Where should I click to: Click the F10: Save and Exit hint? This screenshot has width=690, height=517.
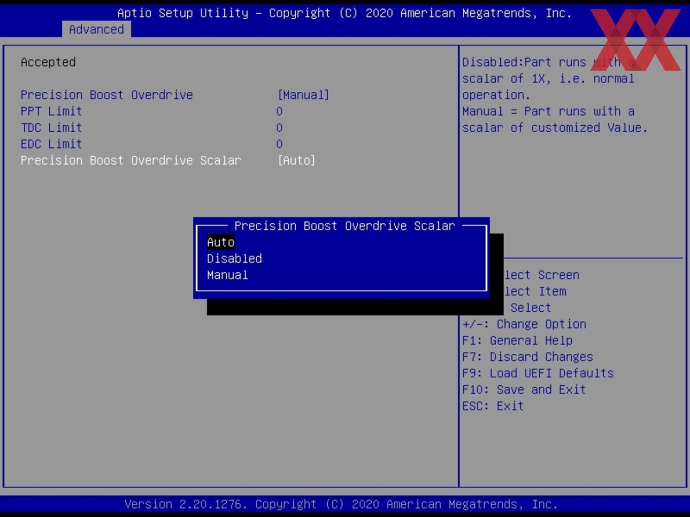tap(524, 390)
